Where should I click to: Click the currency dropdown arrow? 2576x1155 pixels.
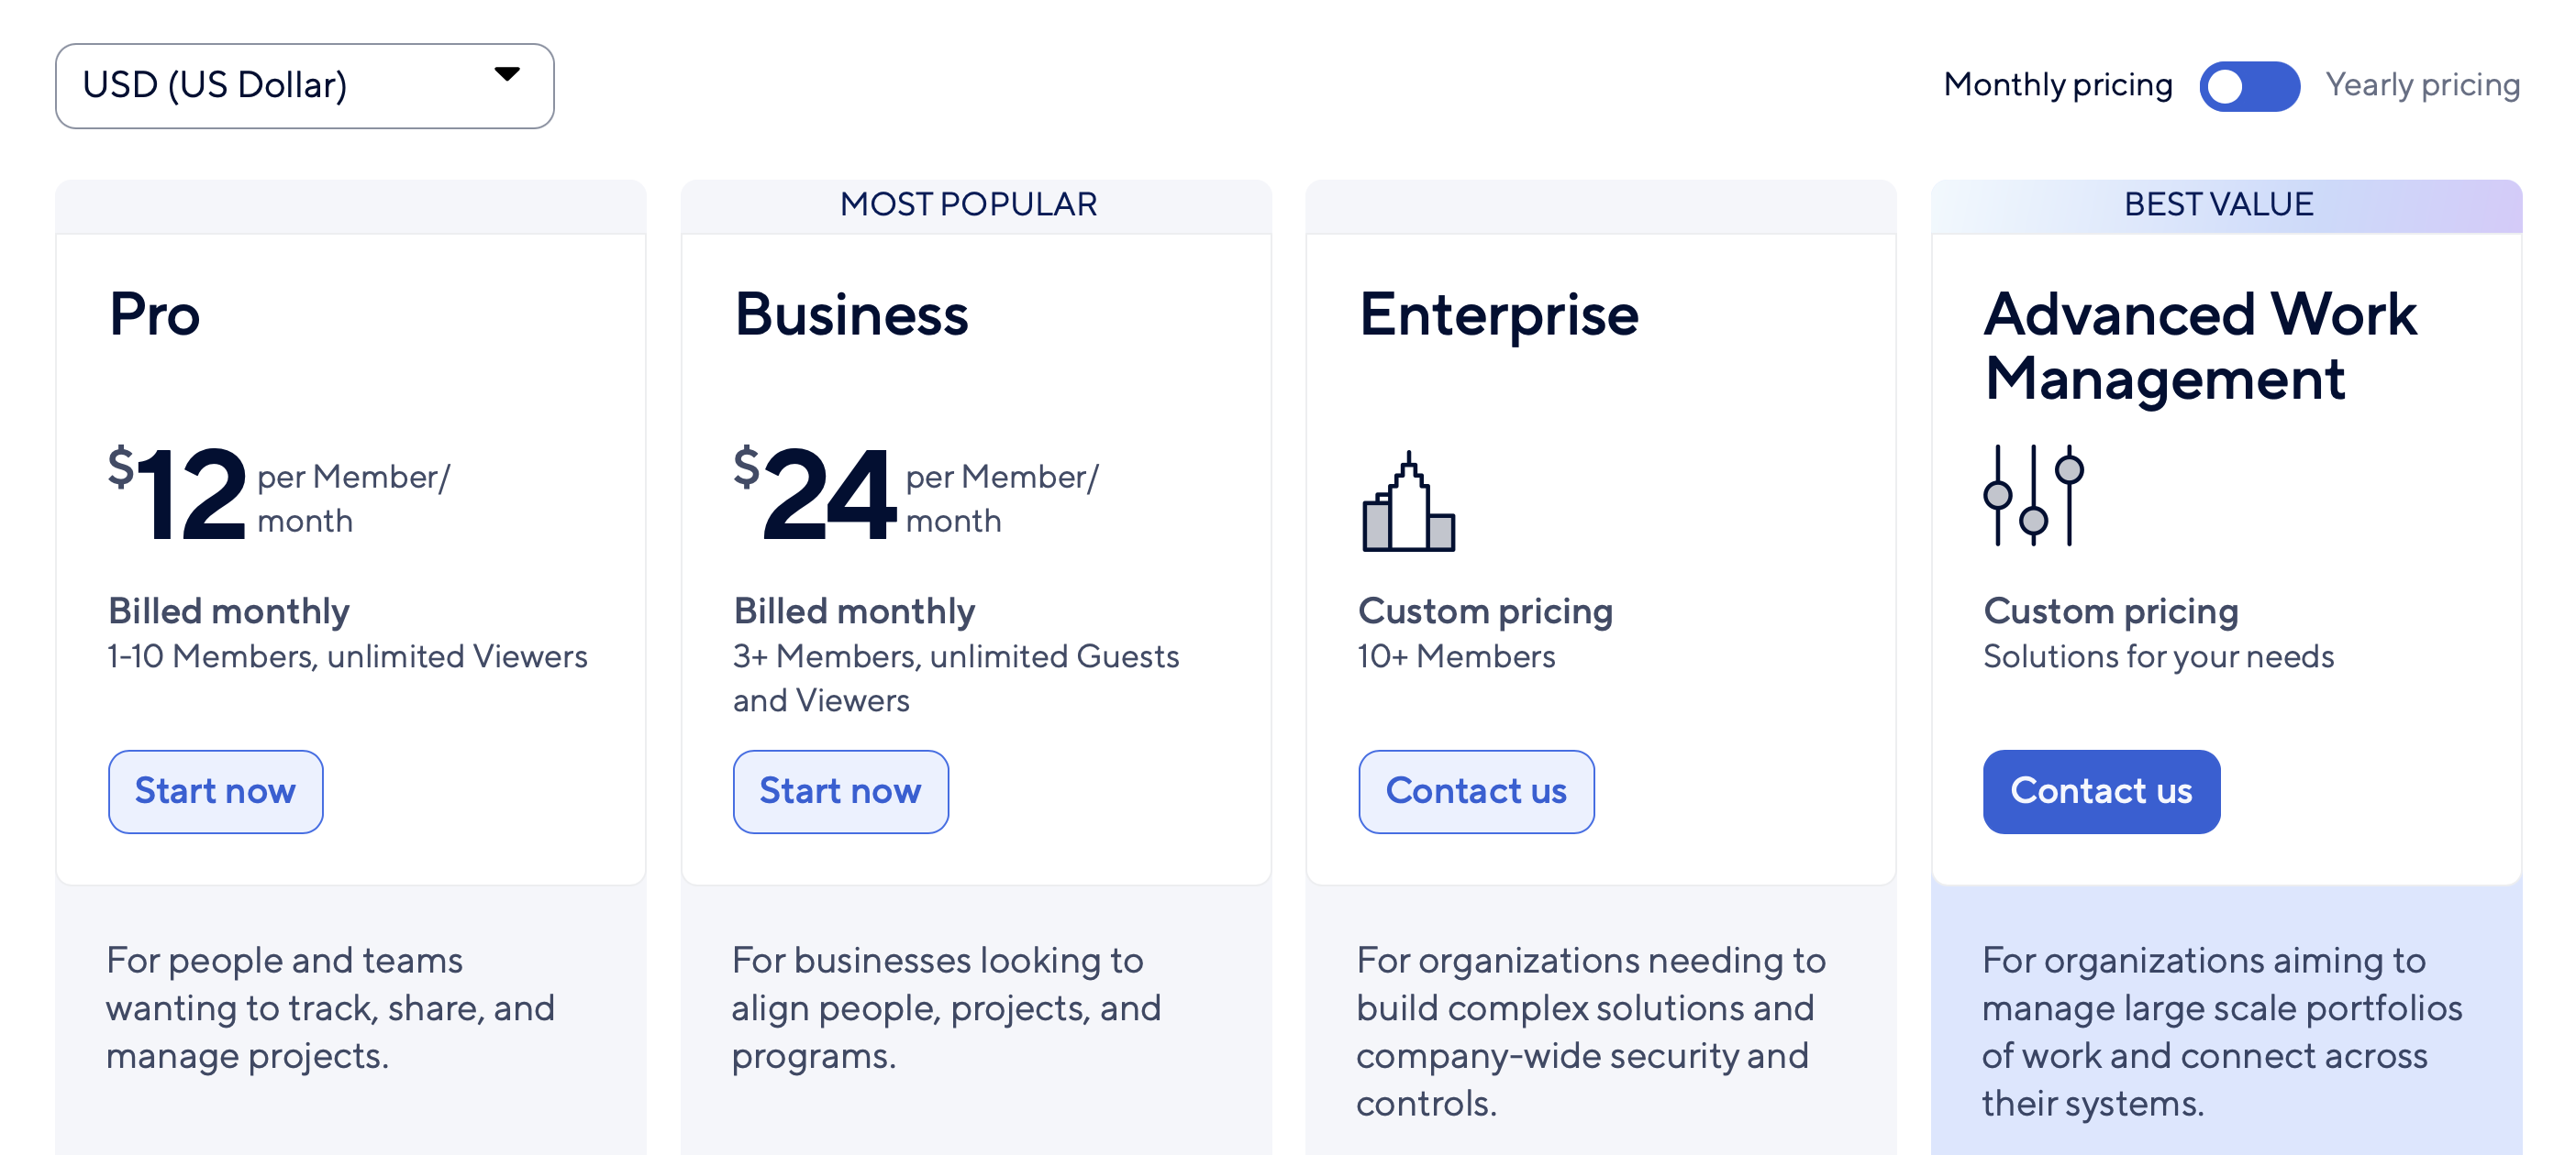pos(507,74)
